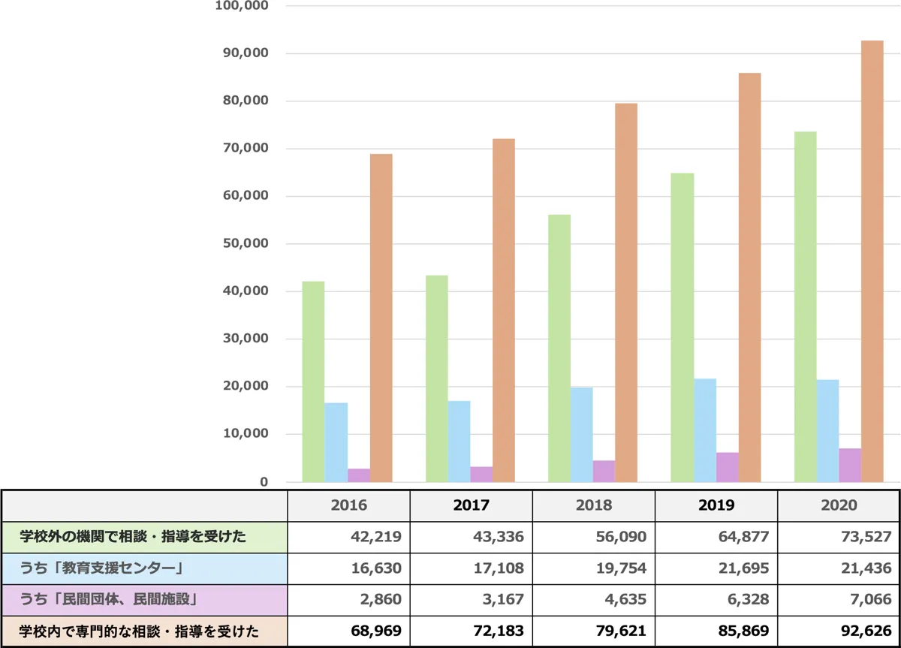
Task: Click the cell value 72,183
Action: [x=499, y=632]
